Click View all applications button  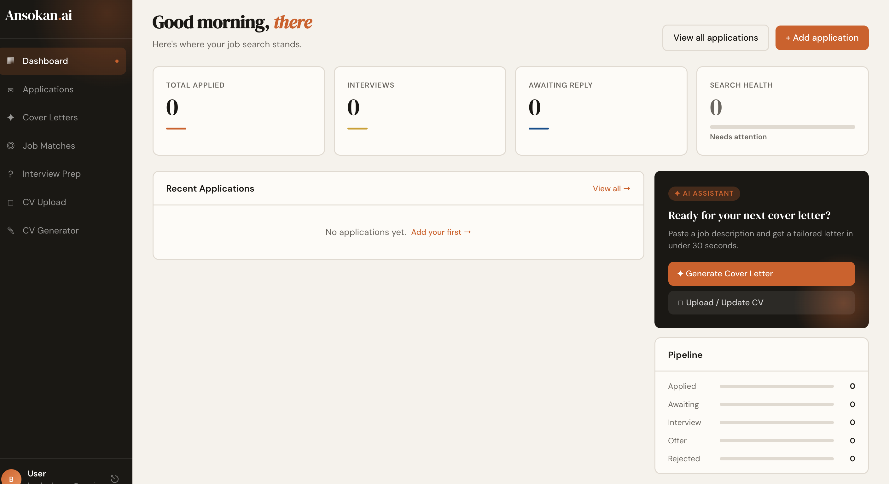[x=715, y=37]
